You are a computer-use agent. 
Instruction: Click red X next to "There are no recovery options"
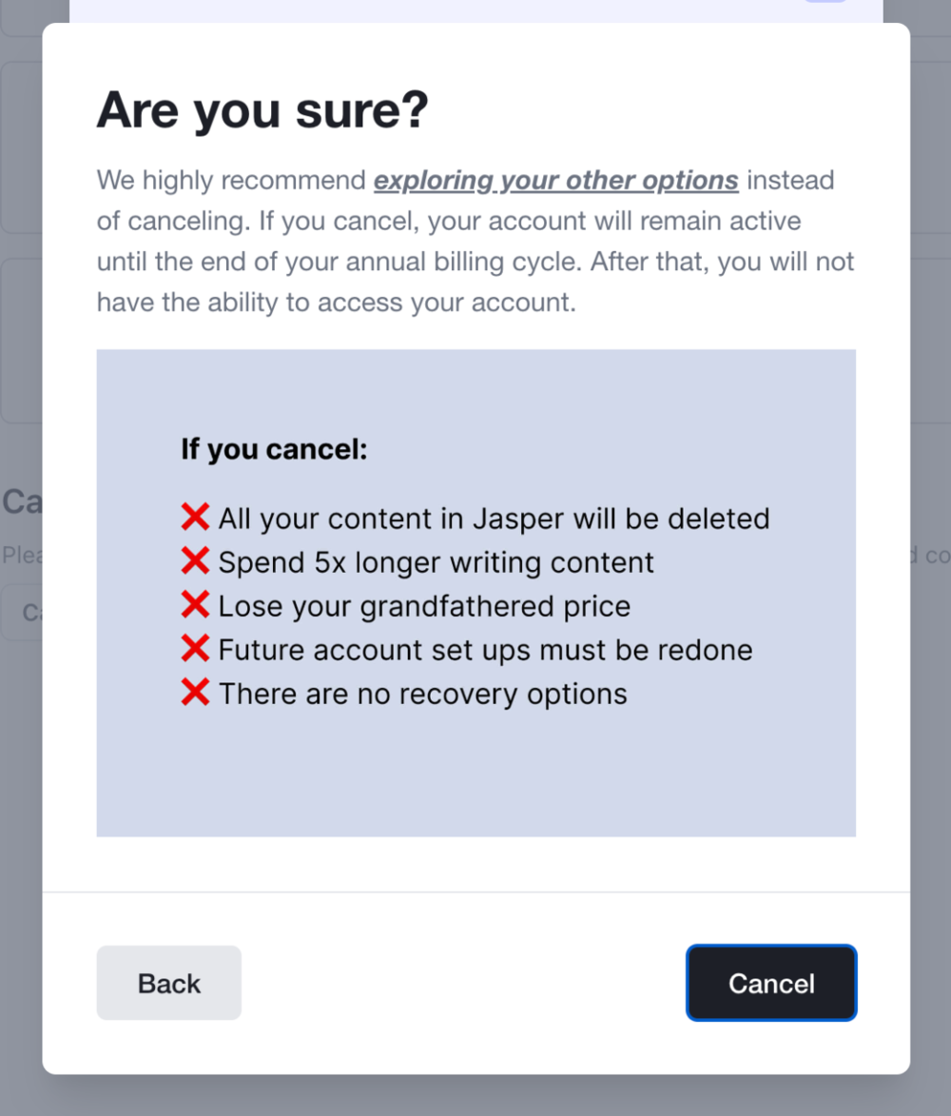[x=195, y=693]
